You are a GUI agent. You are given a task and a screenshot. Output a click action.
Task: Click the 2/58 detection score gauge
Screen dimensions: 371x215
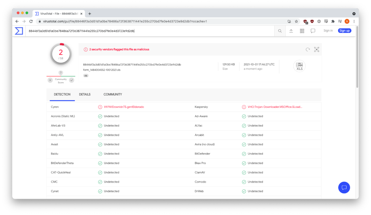pos(61,54)
